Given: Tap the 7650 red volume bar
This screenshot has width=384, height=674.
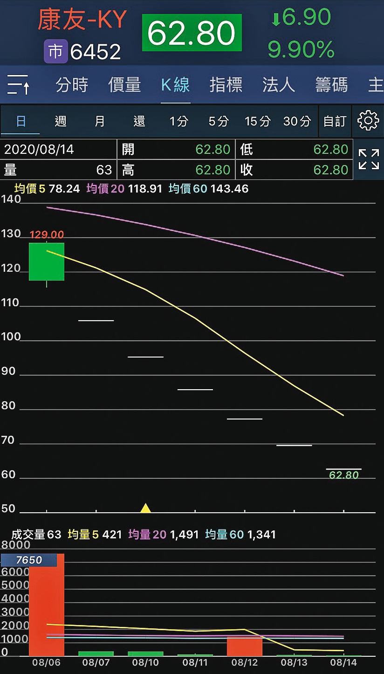Looking at the screenshot, I should [47, 605].
